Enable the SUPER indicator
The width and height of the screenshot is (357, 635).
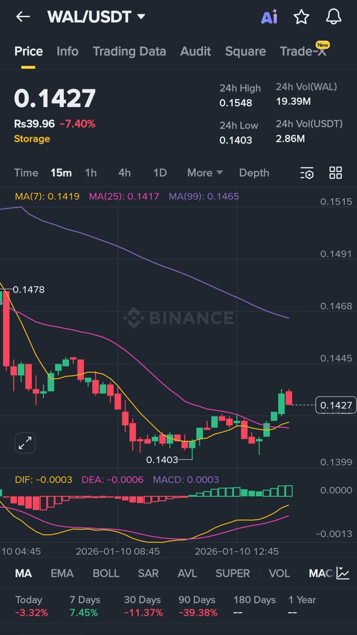coord(233,573)
